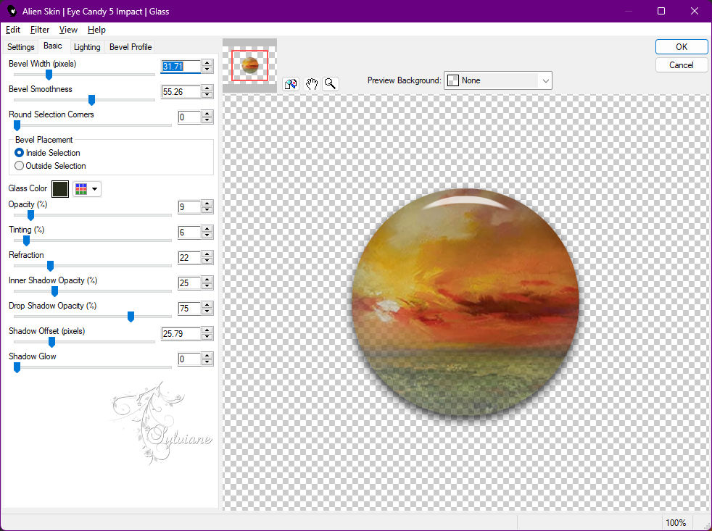712x531 pixels.
Task: Increase Inner Shadow Opacity with up spinner
Action: coord(207,280)
